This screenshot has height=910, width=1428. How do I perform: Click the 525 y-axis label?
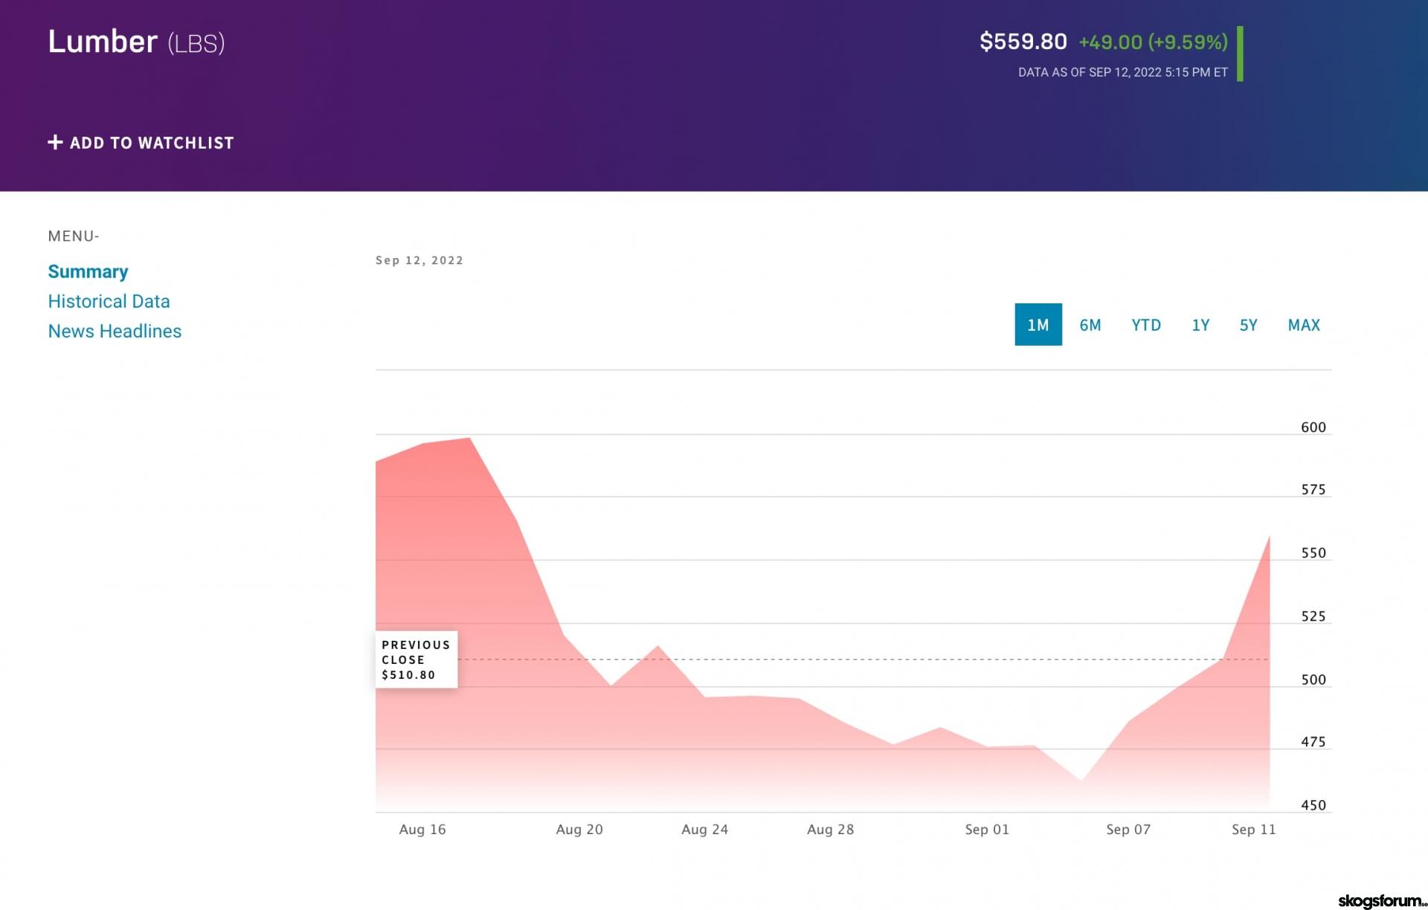click(1313, 616)
